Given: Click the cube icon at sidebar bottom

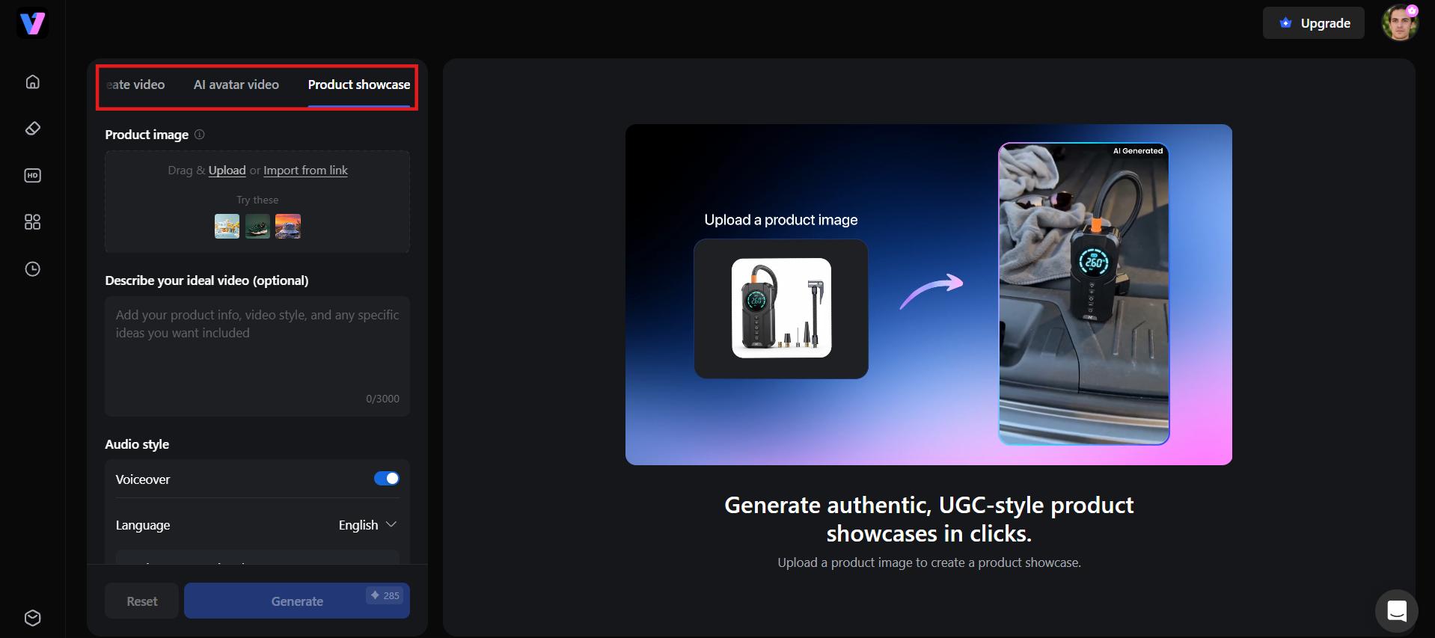Looking at the screenshot, I should pos(32,618).
